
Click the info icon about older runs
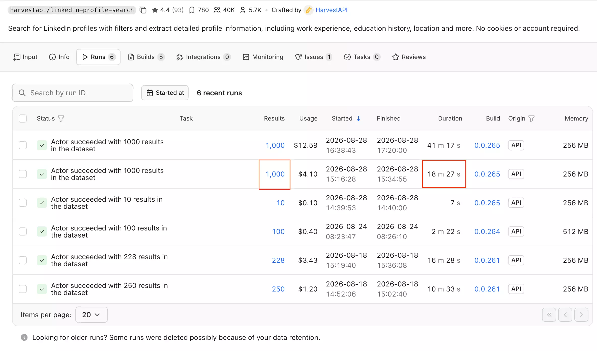pos(24,337)
